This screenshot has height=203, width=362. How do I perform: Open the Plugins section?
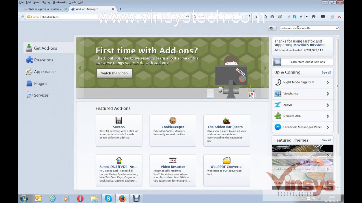[x=36, y=83]
